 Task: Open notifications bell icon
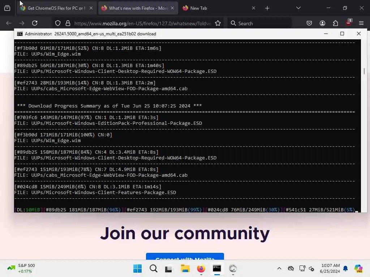345,268
